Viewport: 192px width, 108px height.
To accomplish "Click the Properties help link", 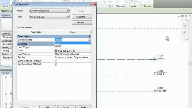I will (x=6, y=66).
